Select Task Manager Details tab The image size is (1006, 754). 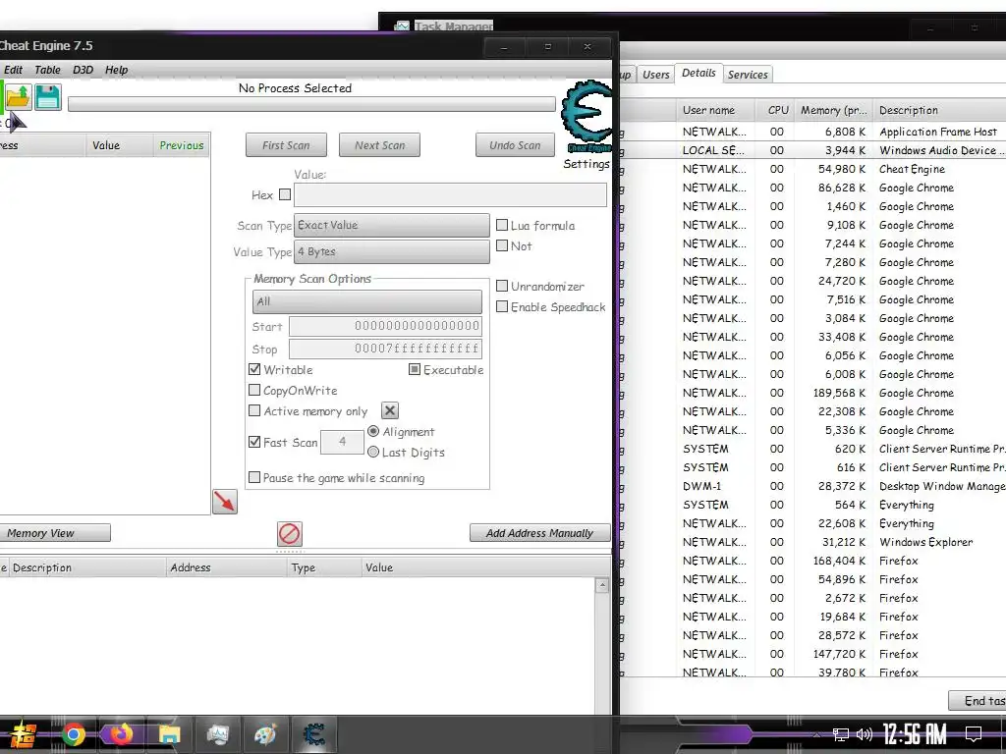[699, 73]
